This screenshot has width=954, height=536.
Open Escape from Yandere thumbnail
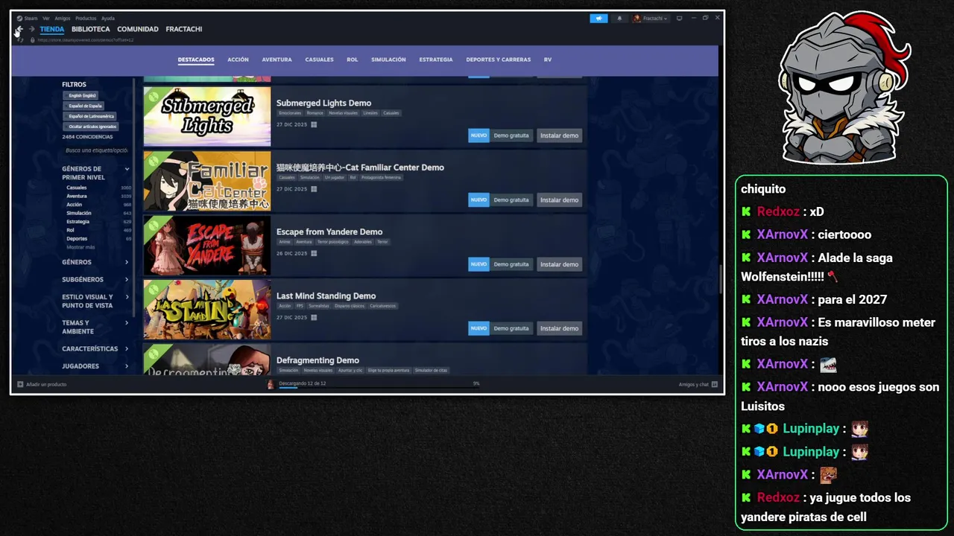[207, 245]
